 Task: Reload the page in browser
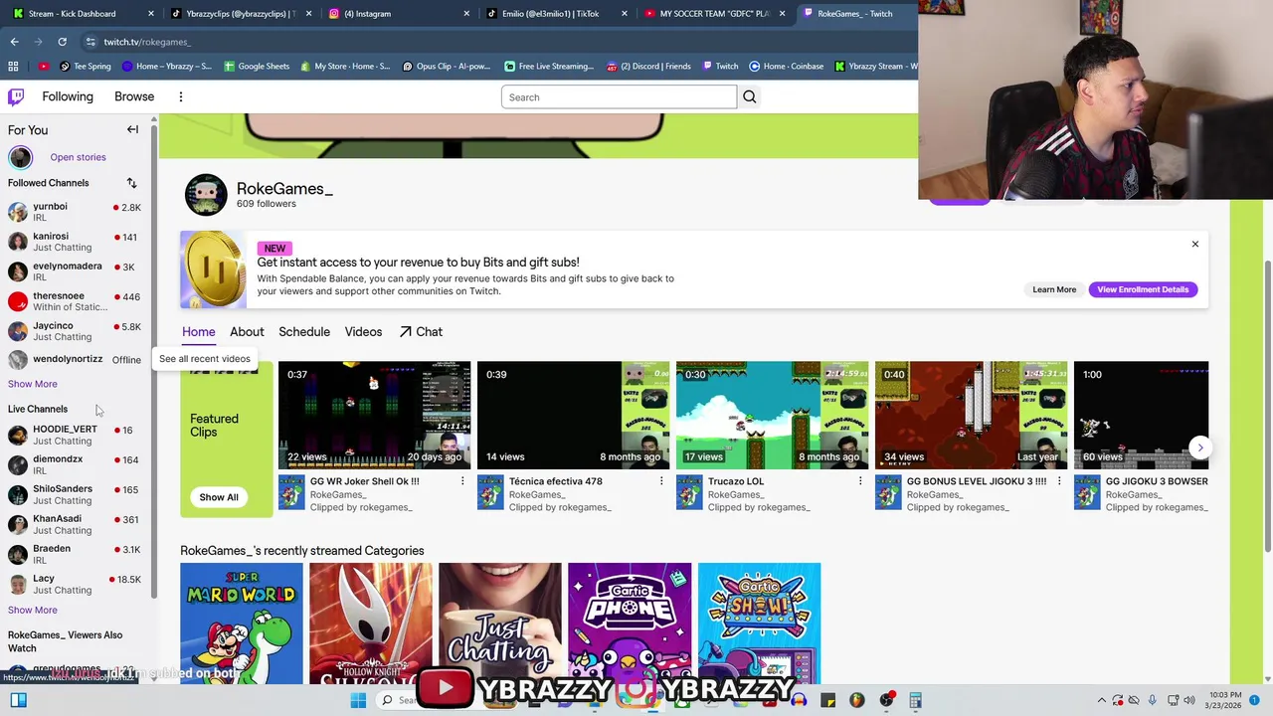pos(62,42)
